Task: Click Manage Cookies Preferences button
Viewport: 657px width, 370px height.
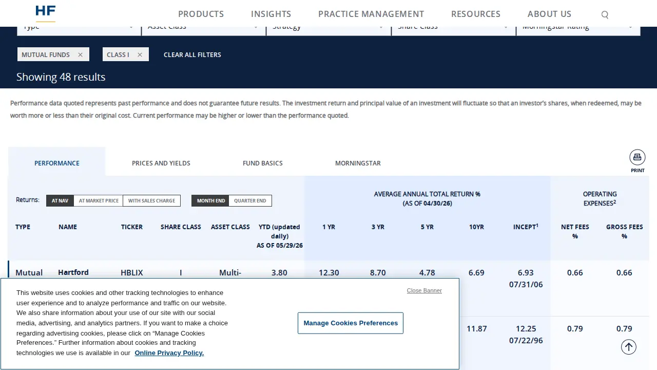Action: click(351, 323)
